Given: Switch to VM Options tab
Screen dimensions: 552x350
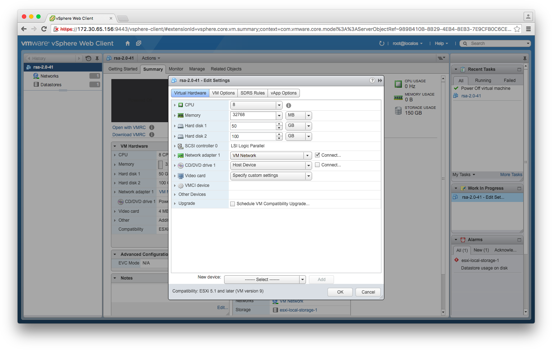Looking at the screenshot, I should click(x=223, y=93).
